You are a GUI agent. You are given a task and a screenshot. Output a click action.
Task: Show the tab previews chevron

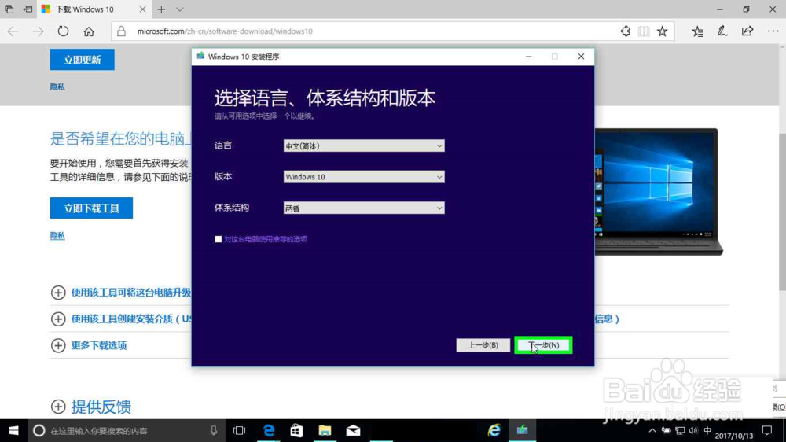tap(179, 9)
